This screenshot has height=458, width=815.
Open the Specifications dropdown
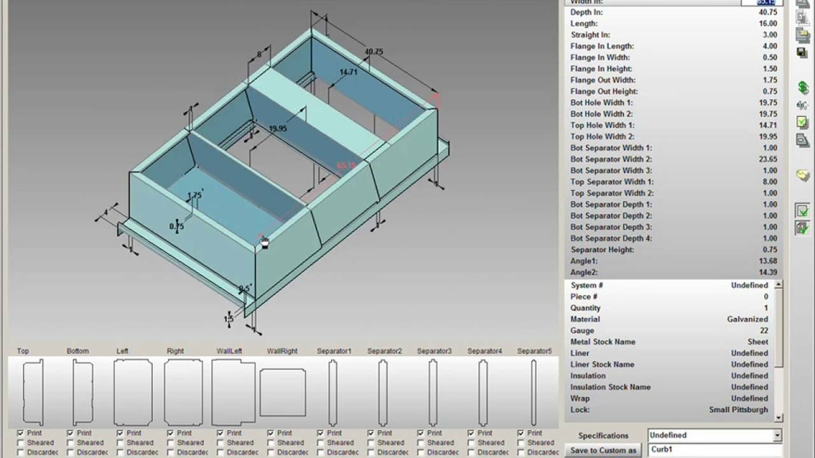click(778, 436)
